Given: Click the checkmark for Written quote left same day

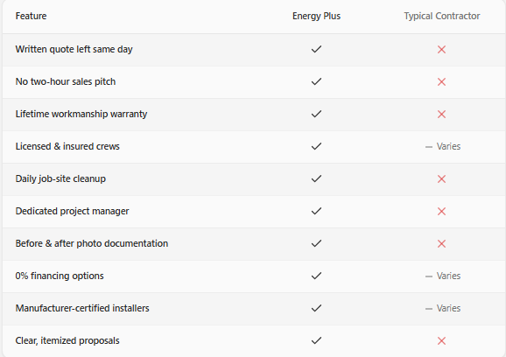Looking at the screenshot, I should pyautogui.click(x=316, y=49).
